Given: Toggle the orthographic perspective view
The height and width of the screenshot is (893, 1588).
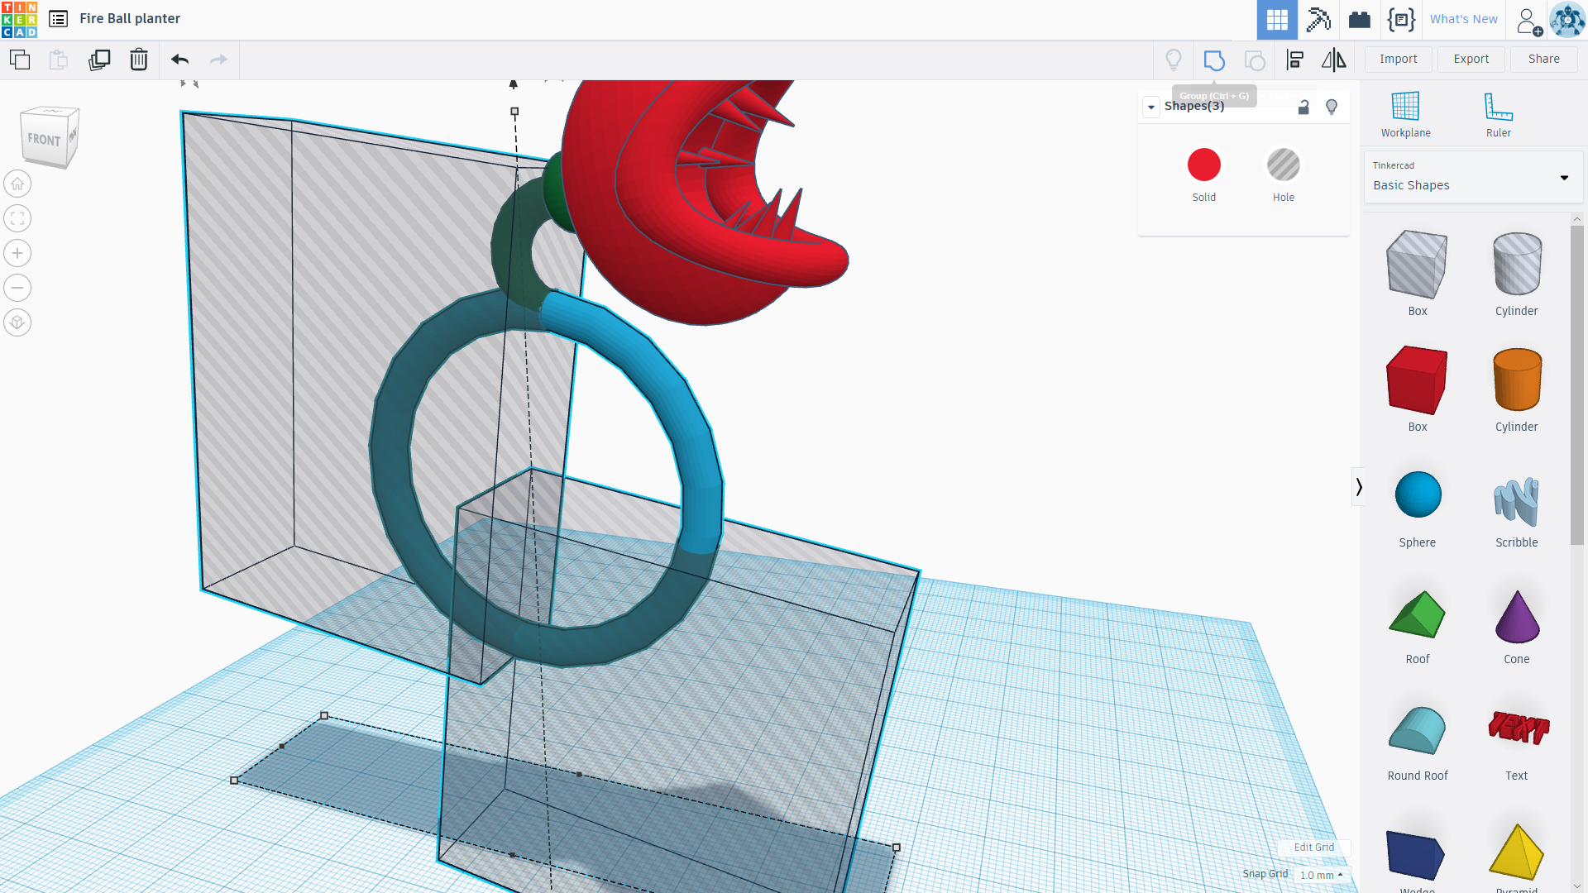Looking at the screenshot, I should (x=17, y=322).
